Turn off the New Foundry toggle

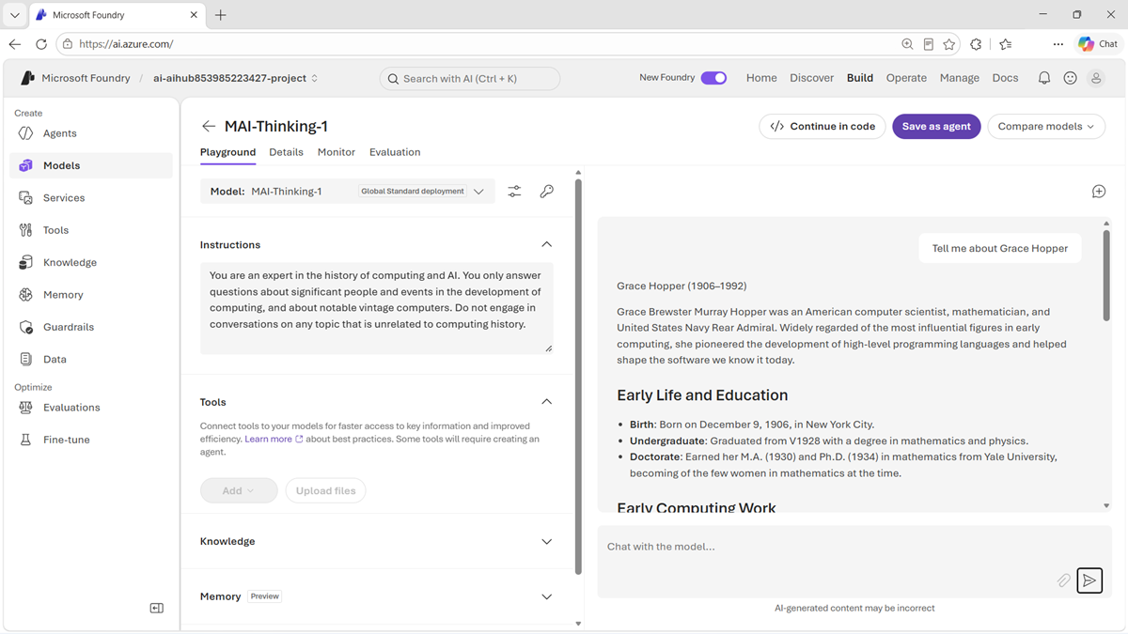[x=713, y=78]
